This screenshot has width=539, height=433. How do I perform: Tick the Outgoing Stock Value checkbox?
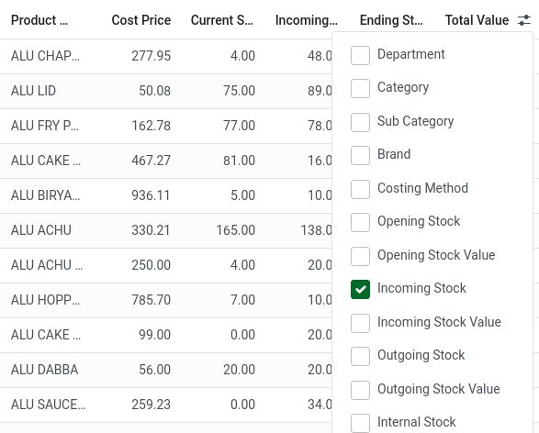(360, 390)
